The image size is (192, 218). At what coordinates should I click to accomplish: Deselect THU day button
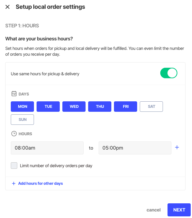pos(100,107)
